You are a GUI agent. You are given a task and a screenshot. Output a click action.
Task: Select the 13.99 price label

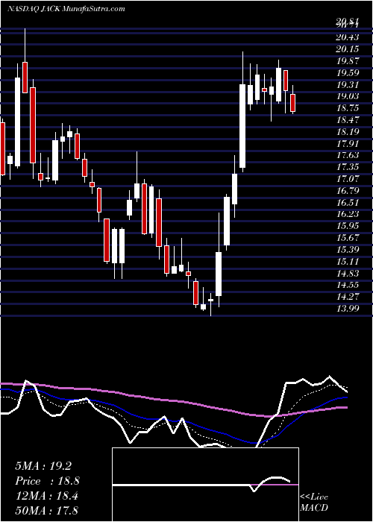[x=347, y=309]
